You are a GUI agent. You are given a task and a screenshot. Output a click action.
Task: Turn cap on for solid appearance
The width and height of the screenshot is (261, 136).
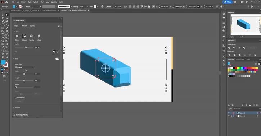(54, 52)
